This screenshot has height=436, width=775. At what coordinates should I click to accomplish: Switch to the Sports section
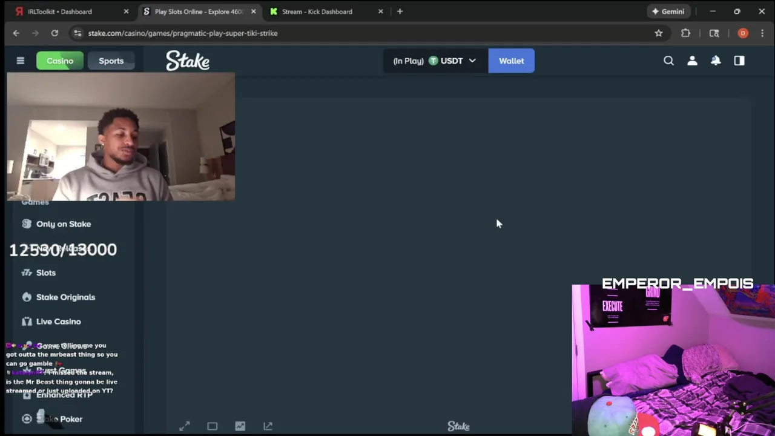coord(111,61)
